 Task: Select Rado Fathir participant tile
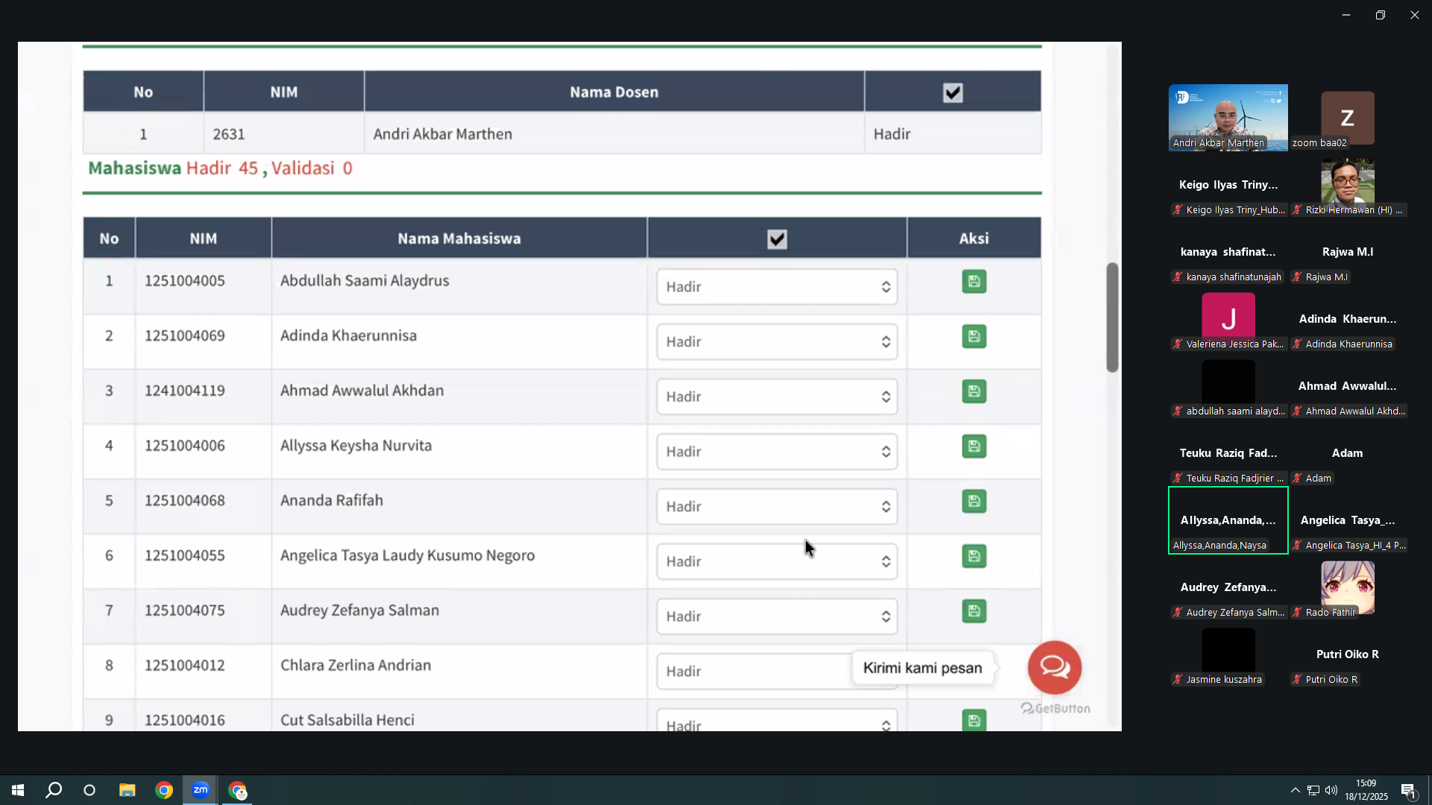[1348, 587]
